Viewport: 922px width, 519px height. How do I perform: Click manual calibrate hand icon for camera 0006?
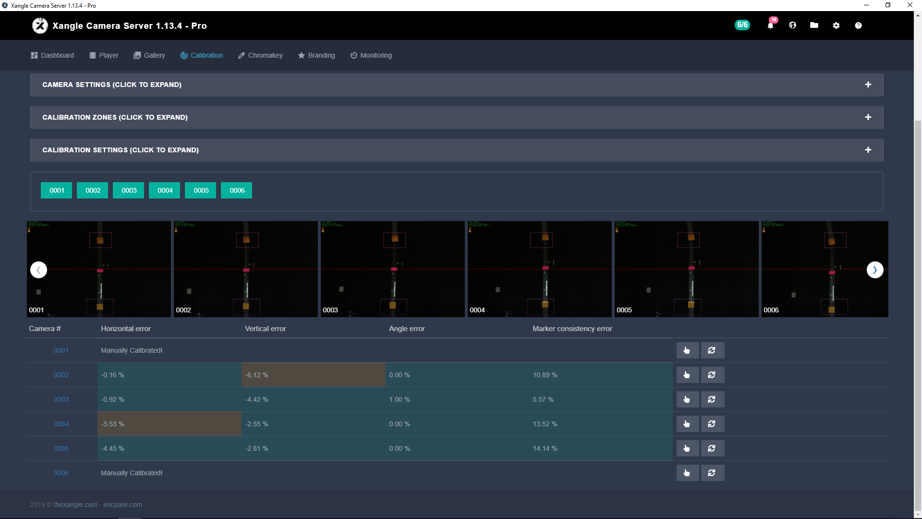(x=687, y=473)
